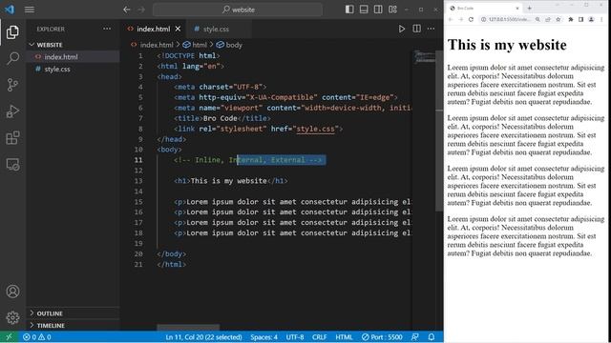Open the Extensions view
This screenshot has width=611, height=343.
pos(12,137)
